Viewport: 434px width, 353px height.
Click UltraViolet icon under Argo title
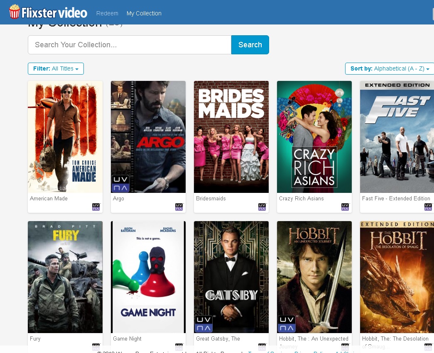coord(179,207)
